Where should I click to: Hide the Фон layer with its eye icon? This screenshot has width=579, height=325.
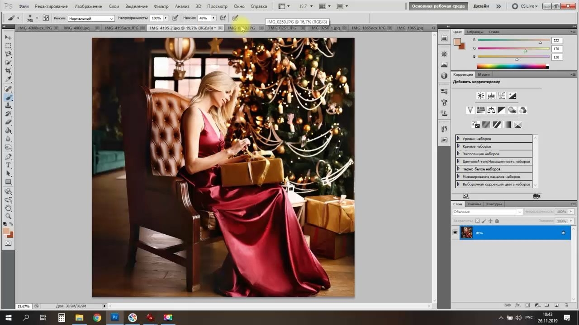[456, 232]
